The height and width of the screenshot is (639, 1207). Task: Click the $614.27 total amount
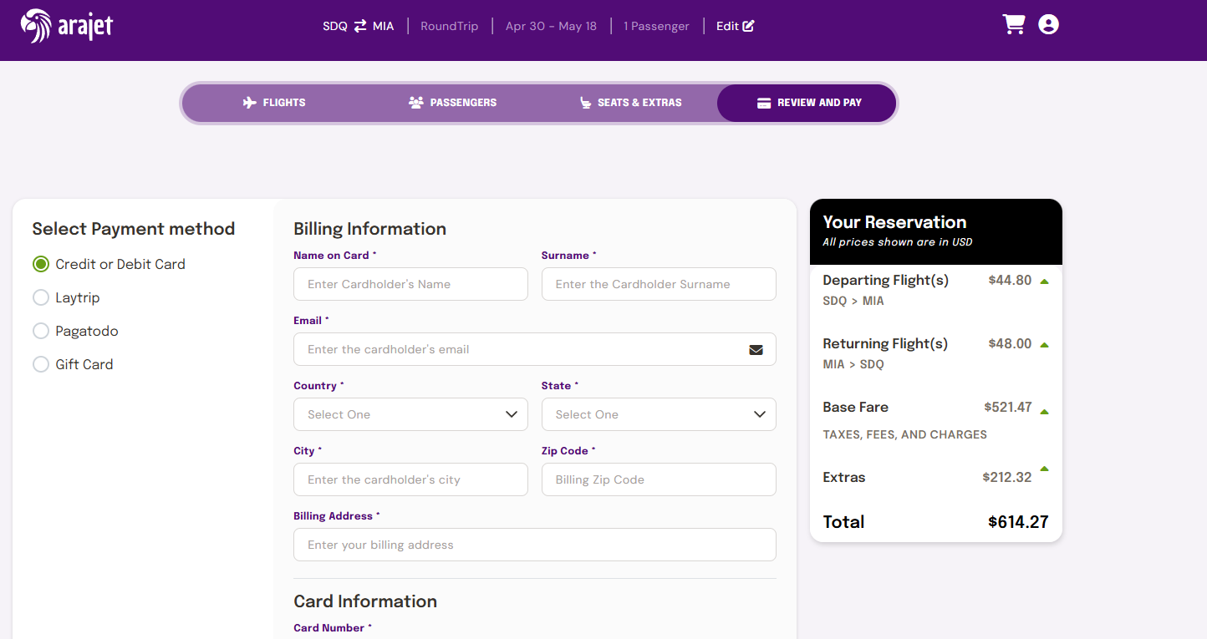pos(1018,522)
